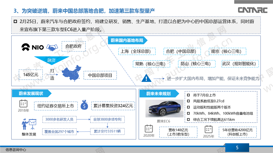Click the 覆盖全国297个城市 box
The width and height of the screenshot is (273, 153).
(59, 132)
